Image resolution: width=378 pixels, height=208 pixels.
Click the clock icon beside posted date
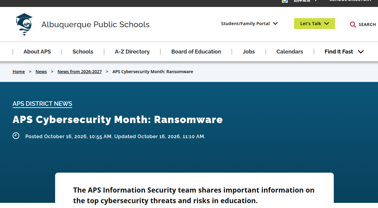pyautogui.click(x=16, y=136)
